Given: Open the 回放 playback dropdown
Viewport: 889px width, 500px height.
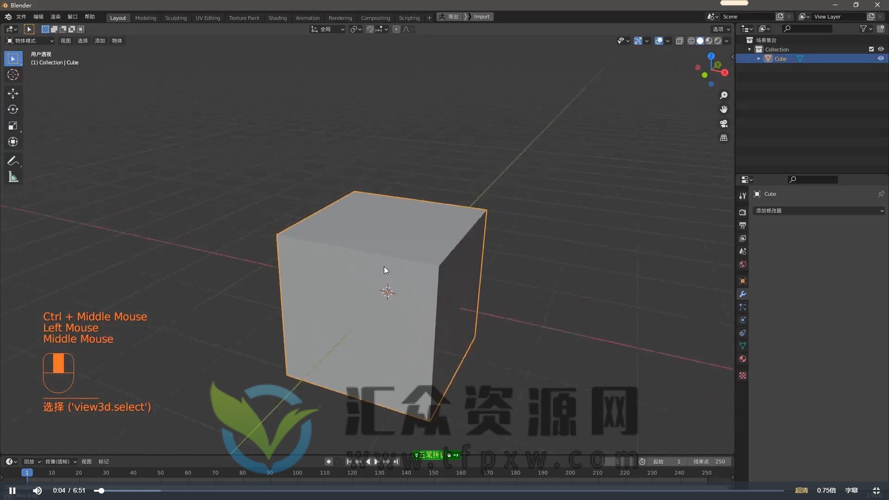Looking at the screenshot, I should pyautogui.click(x=32, y=462).
